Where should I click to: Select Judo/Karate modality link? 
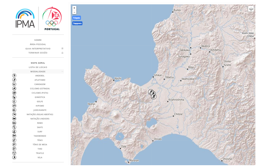[40, 110]
